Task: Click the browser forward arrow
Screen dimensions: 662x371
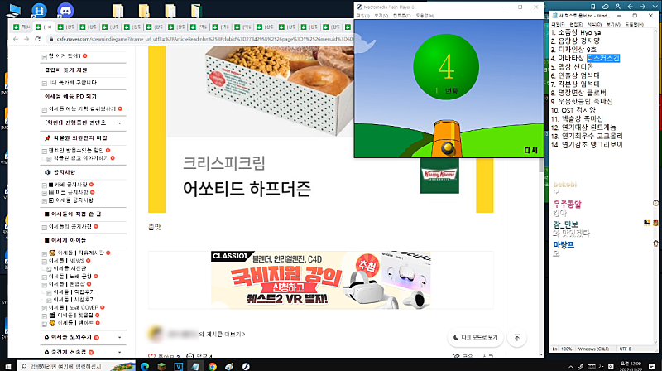Action: pos(26,39)
